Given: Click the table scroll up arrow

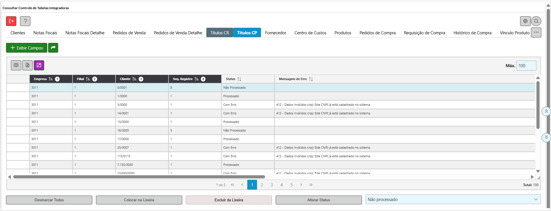Looking at the screenshot, I should 538,78.
